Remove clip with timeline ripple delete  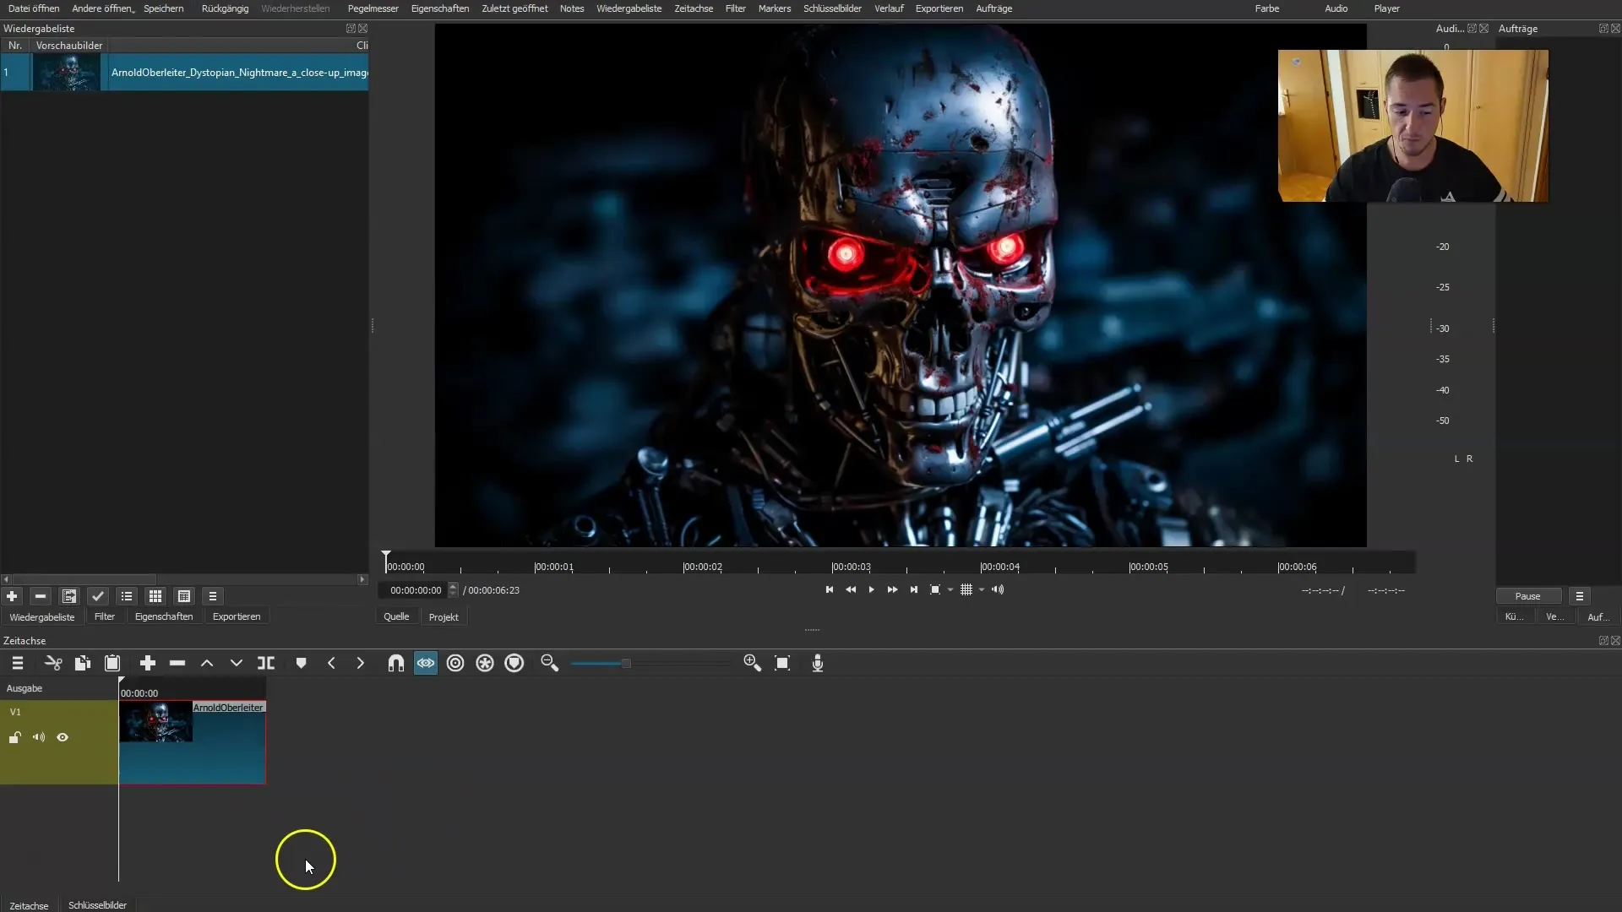point(177,664)
